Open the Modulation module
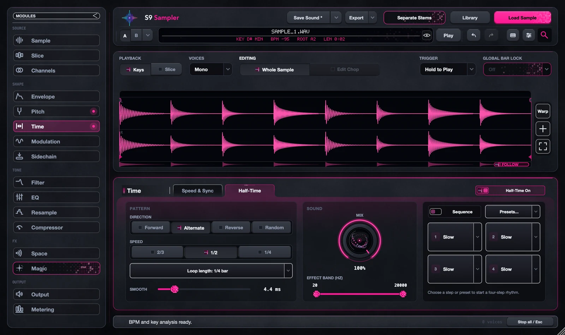Screen dimensions: 565x335 click(56, 141)
